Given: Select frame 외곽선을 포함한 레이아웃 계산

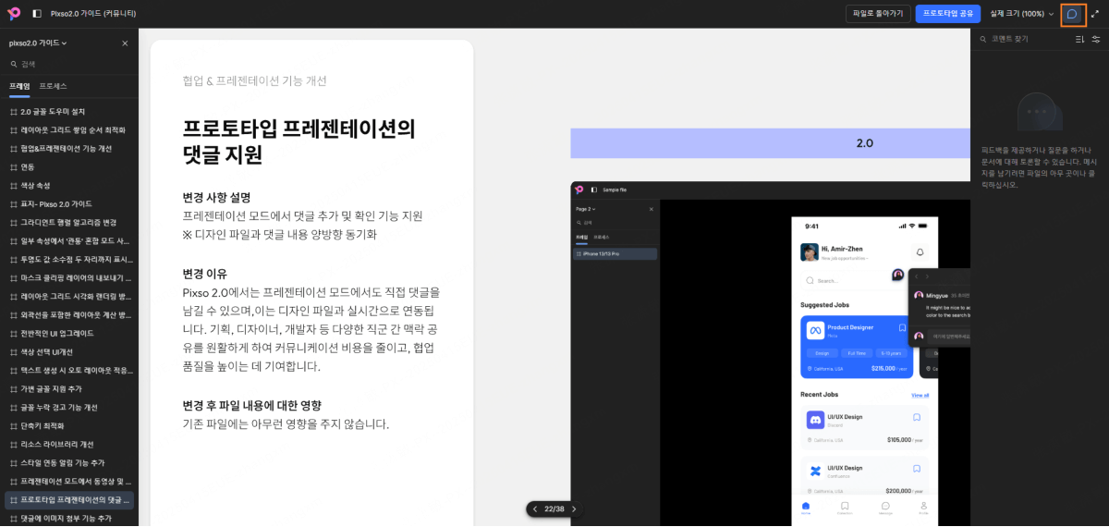Looking at the screenshot, I should (x=69, y=314).
